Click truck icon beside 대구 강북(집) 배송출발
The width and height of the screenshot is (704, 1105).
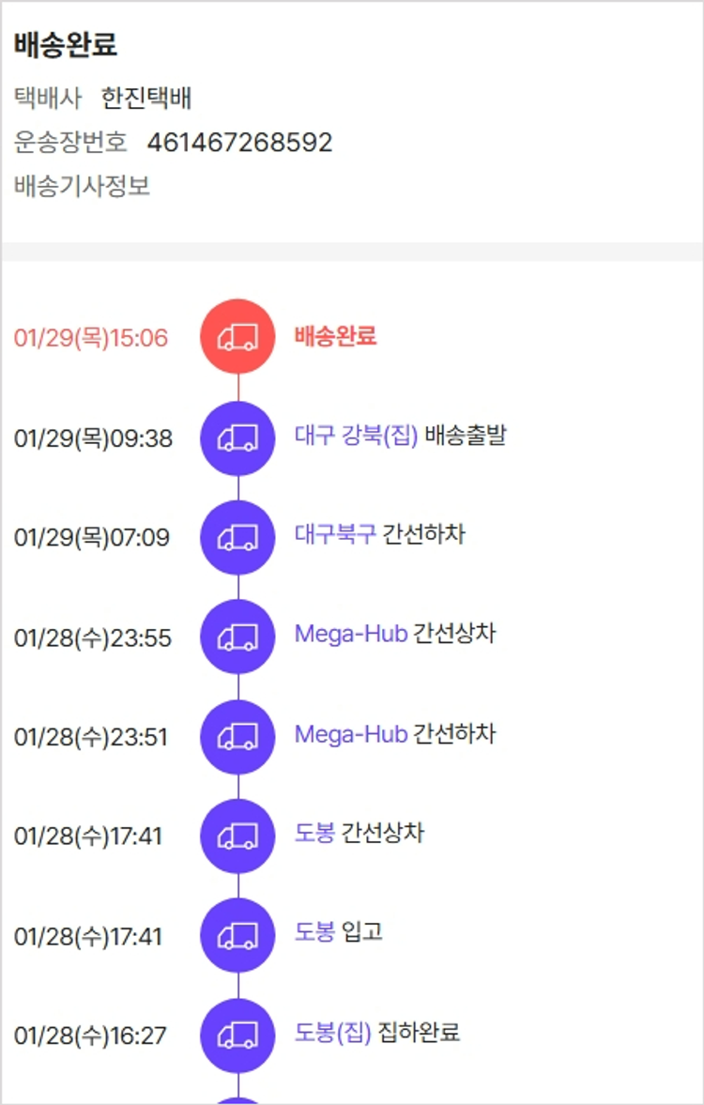[237, 437]
